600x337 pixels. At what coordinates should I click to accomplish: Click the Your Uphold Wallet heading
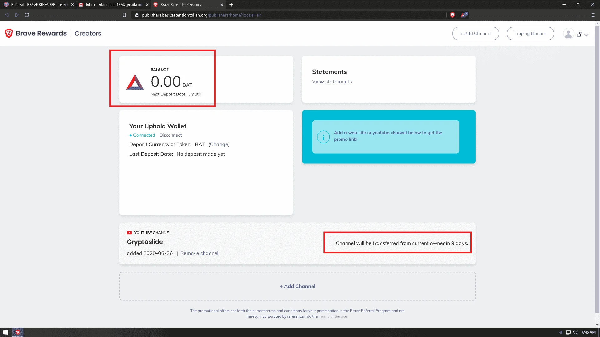coord(158,126)
